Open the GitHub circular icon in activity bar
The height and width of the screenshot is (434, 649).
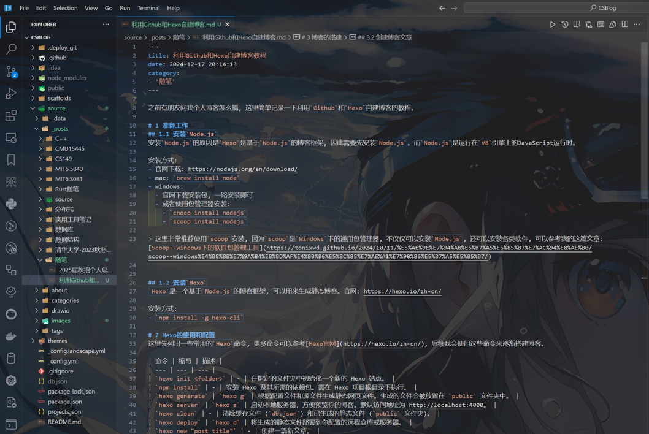click(11, 314)
